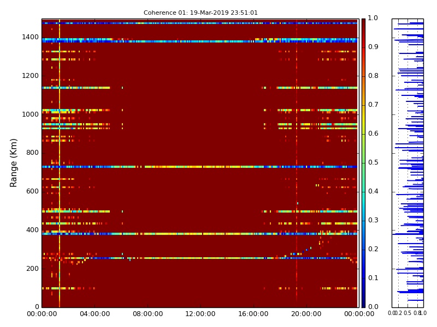Screen dimensions: 437x327
Task: Click the vertical coherence color scale bar
Action: [363, 163]
